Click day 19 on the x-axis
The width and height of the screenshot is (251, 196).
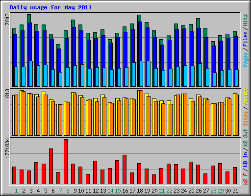(x=147, y=191)
